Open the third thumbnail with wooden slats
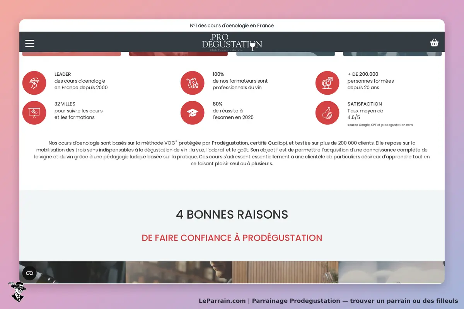This screenshot has width=464, height=309. pyautogui.click(x=285, y=272)
